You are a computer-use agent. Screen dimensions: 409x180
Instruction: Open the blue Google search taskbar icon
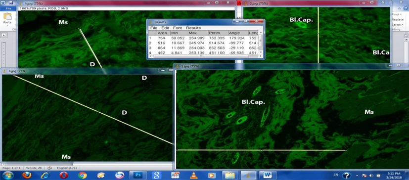156,175
